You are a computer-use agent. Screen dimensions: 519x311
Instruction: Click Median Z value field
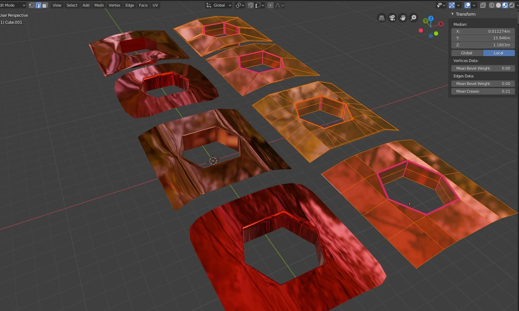click(x=483, y=45)
